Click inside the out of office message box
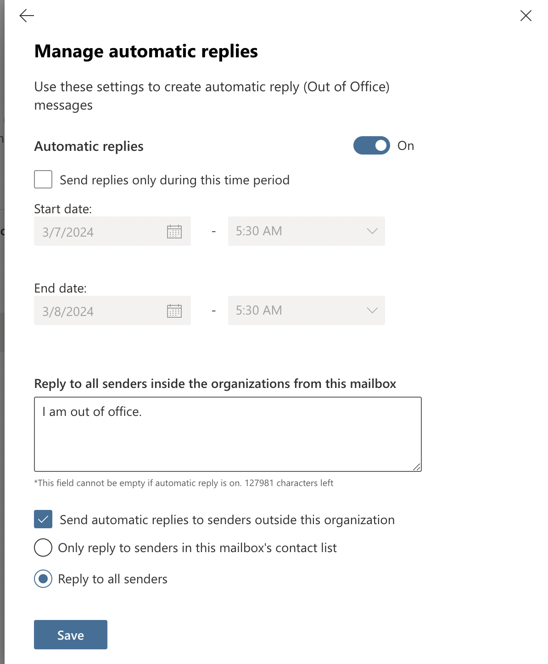The width and height of the screenshot is (548, 664). tap(227, 433)
